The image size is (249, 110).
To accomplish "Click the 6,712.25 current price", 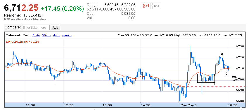I will 21,8.
